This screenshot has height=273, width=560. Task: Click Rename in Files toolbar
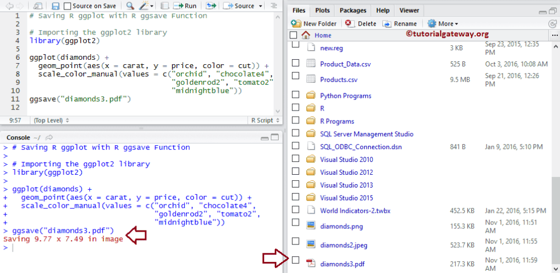click(400, 23)
